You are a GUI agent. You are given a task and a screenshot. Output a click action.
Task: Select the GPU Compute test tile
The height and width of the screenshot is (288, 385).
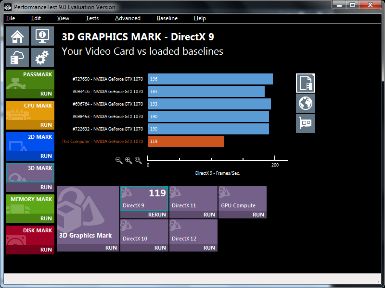(x=243, y=199)
